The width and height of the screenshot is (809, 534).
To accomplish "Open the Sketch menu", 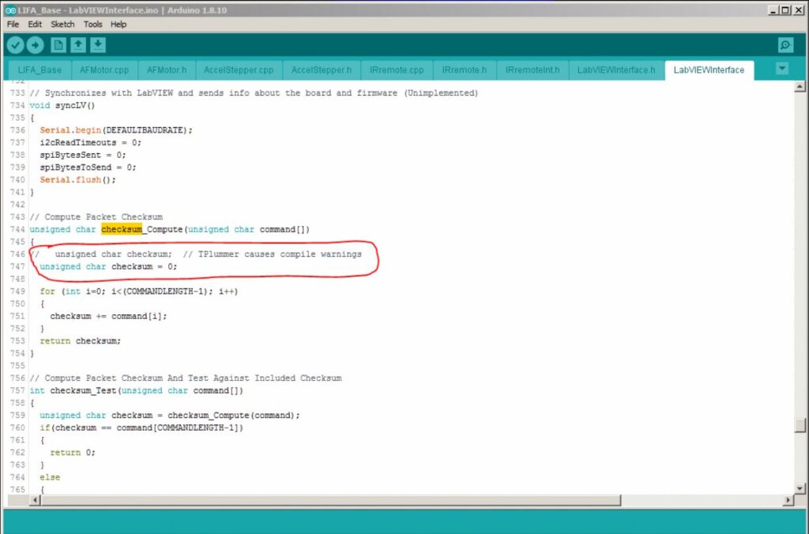I will tap(62, 24).
